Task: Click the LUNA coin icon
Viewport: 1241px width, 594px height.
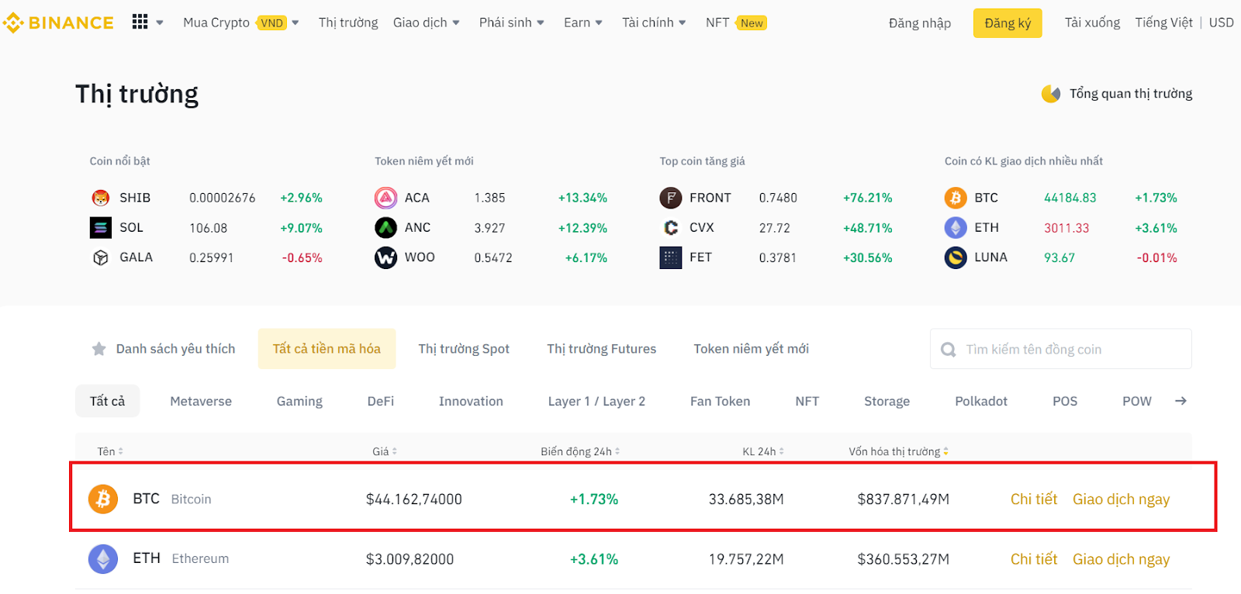Action: tap(956, 257)
